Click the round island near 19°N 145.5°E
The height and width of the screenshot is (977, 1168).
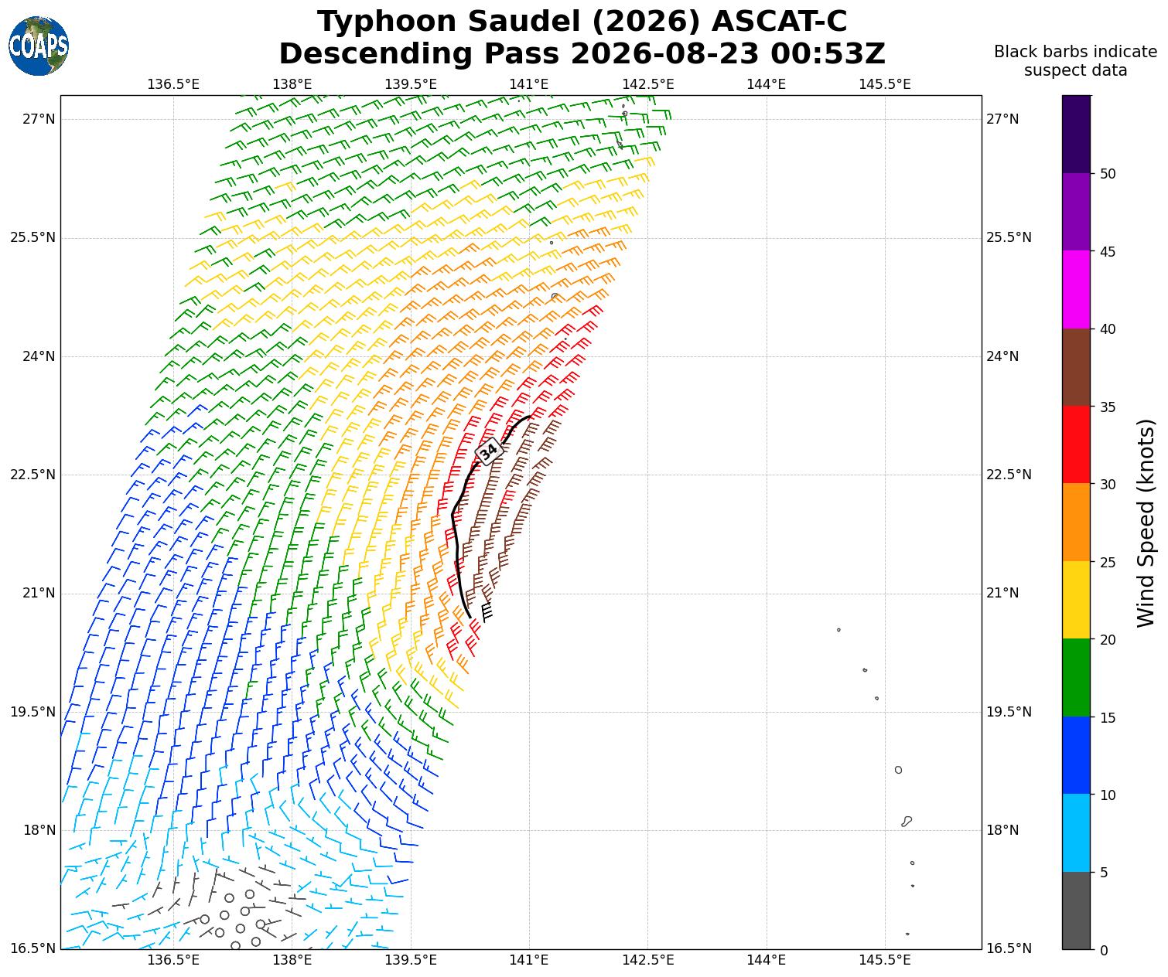[x=898, y=770]
